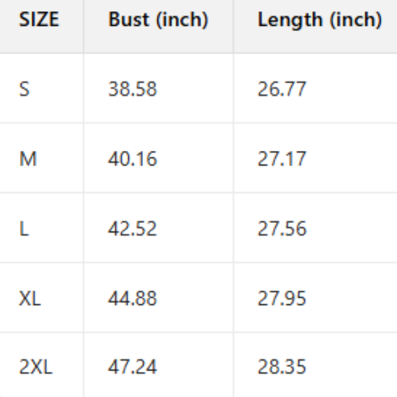The image size is (397, 397).
Task: Click the Length (inch) column header
Action: click(320, 20)
